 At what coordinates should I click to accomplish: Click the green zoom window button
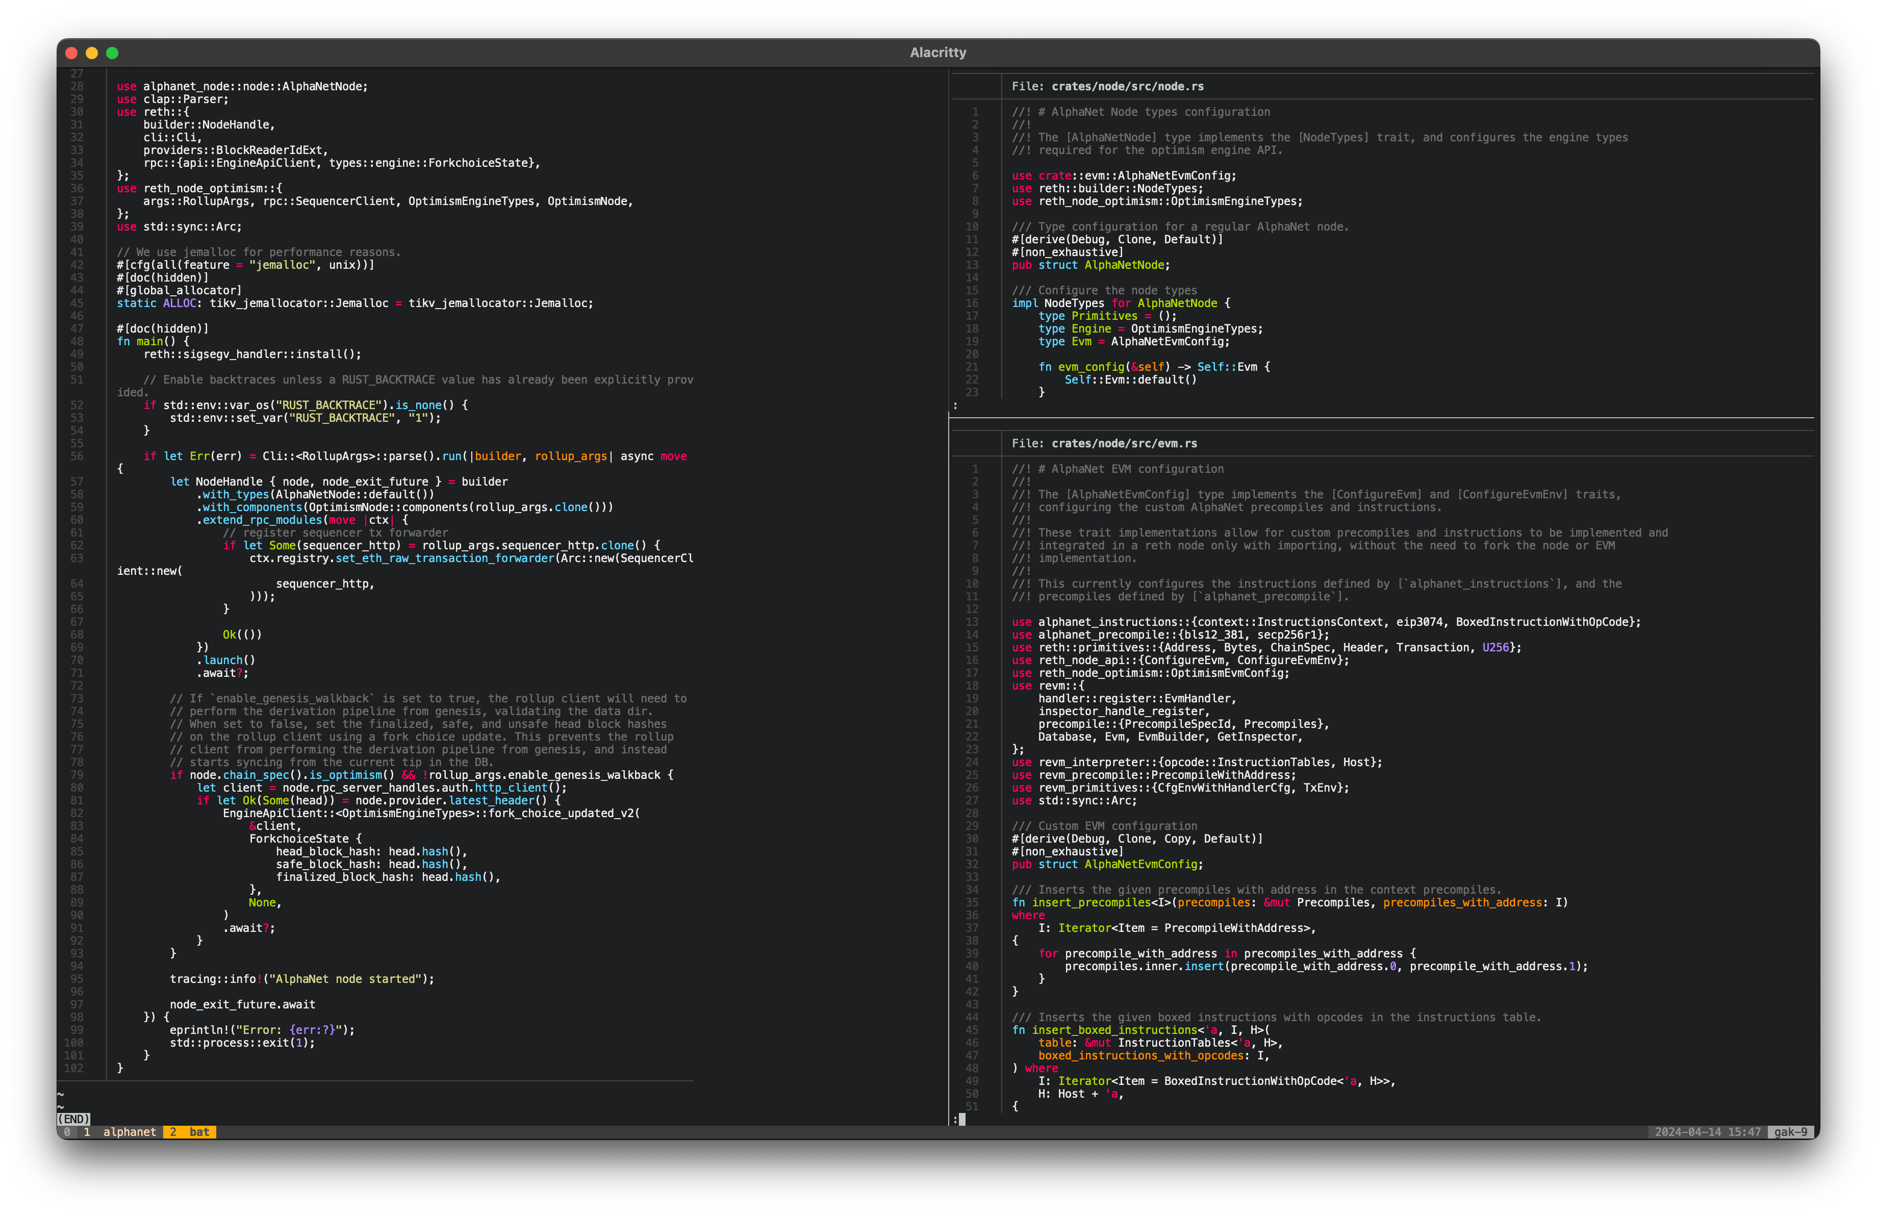click(112, 53)
